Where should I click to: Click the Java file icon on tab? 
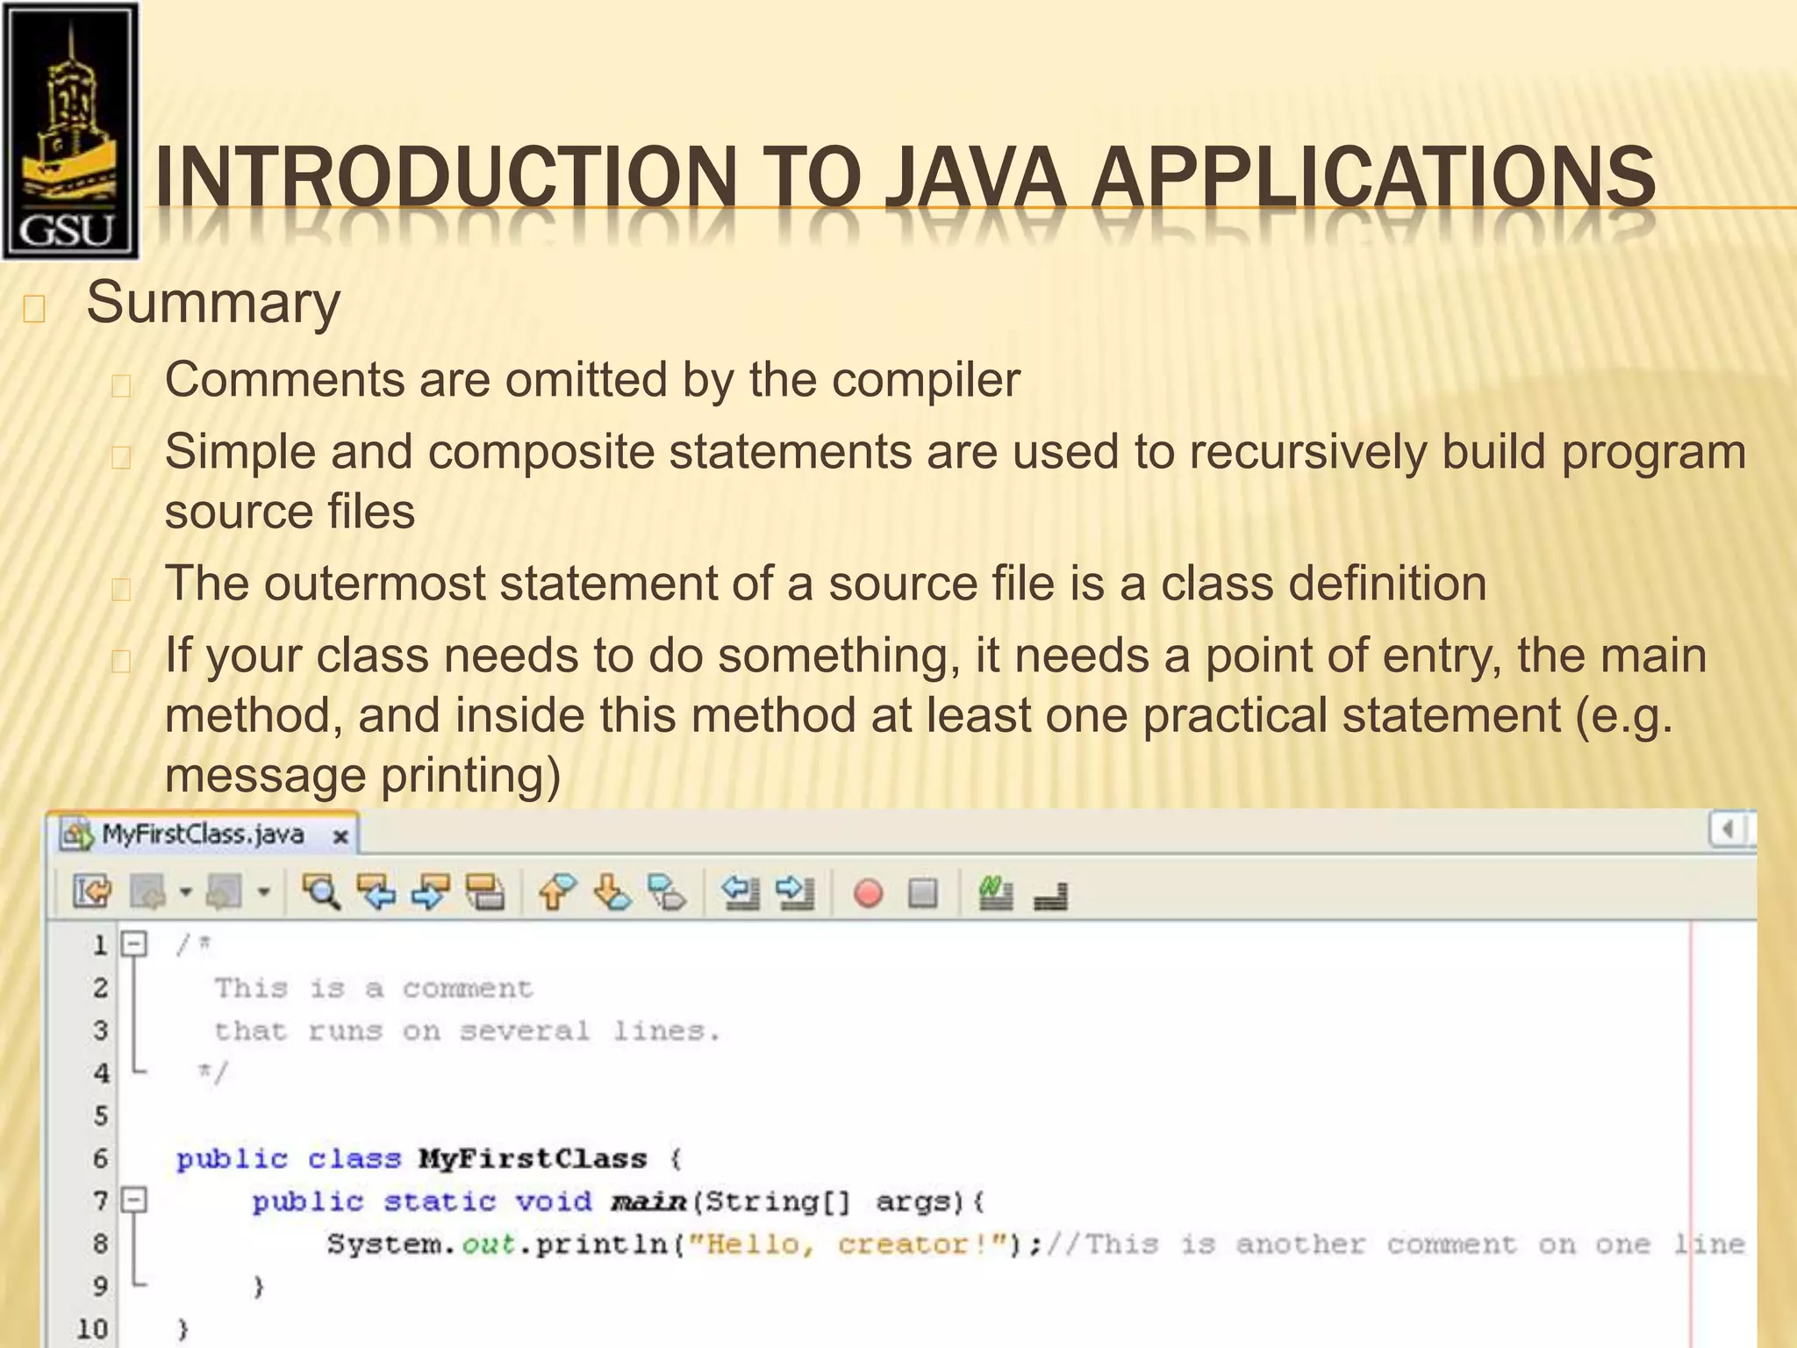pyautogui.click(x=77, y=835)
